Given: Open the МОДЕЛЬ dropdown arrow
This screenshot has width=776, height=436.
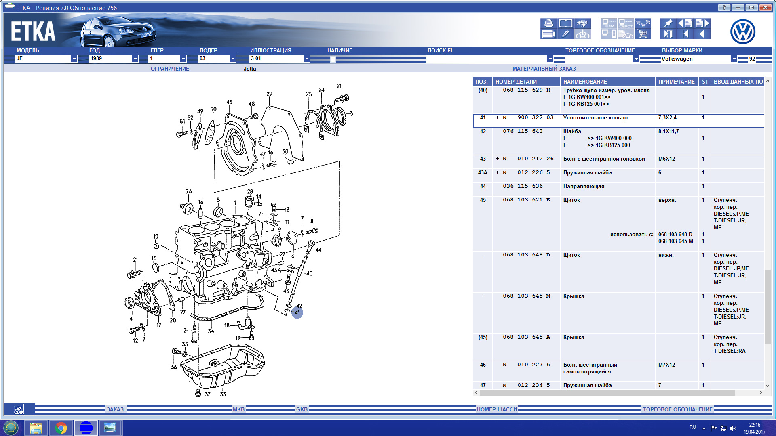Looking at the screenshot, I should (x=74, y=59).
